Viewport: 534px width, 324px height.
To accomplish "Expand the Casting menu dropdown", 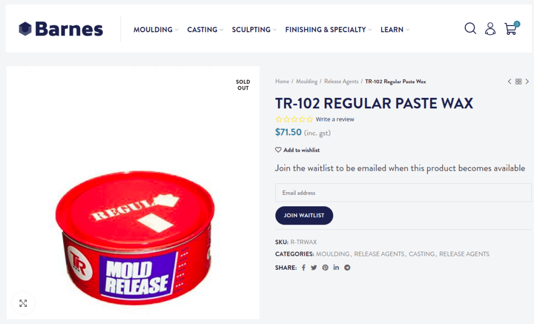I will [x=205, y=30].
